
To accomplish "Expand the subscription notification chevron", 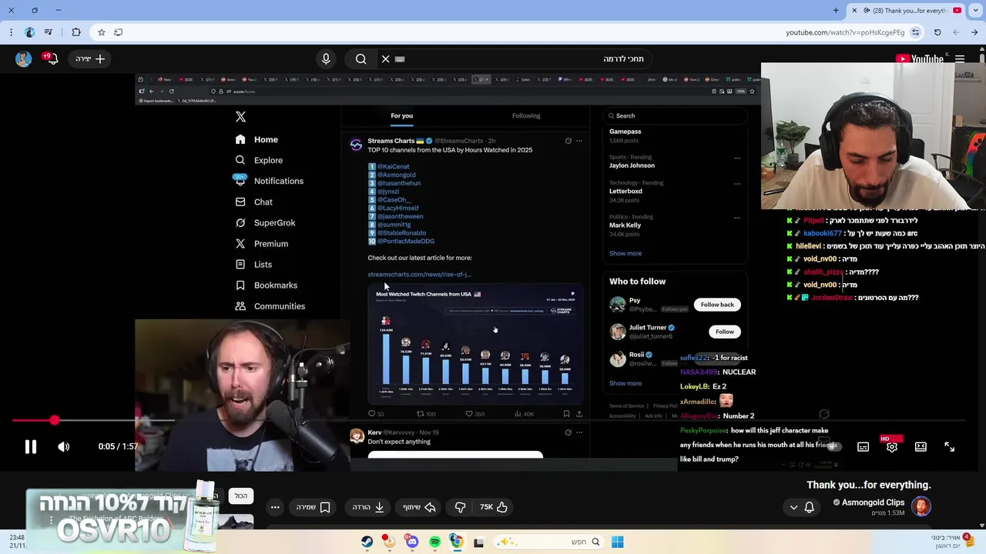I will pos(793,507).
